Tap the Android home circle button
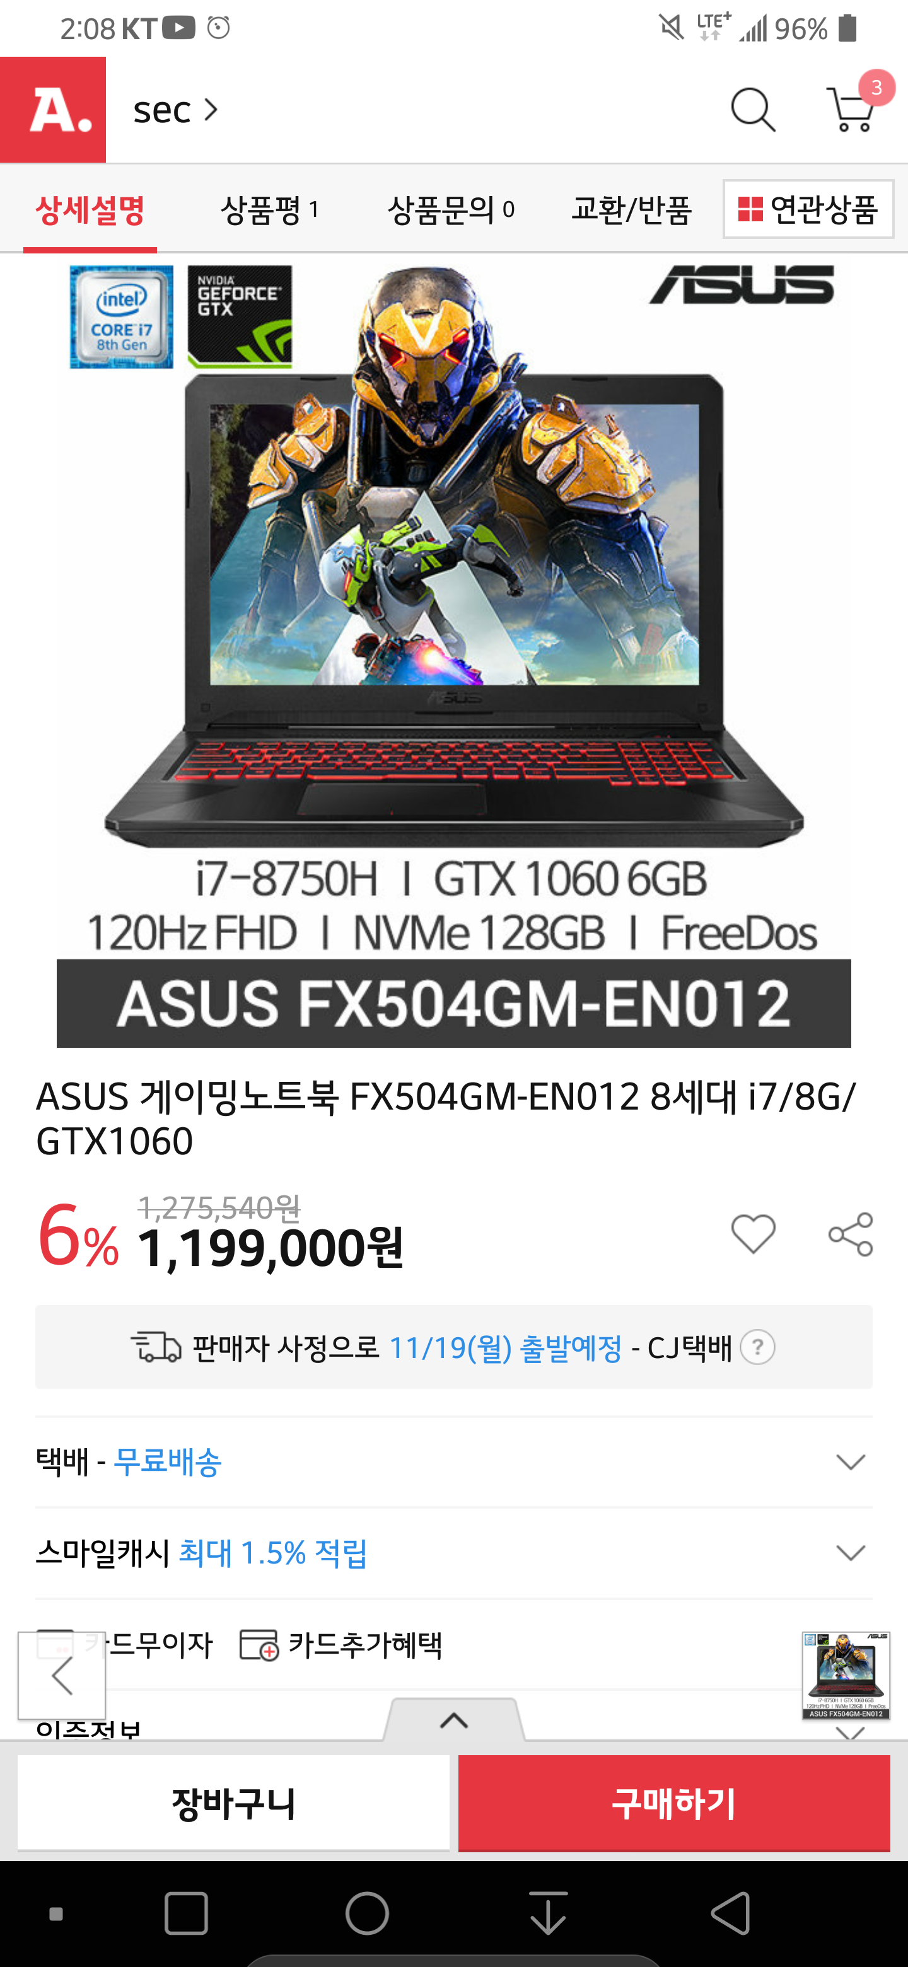 click(368, 1913)
